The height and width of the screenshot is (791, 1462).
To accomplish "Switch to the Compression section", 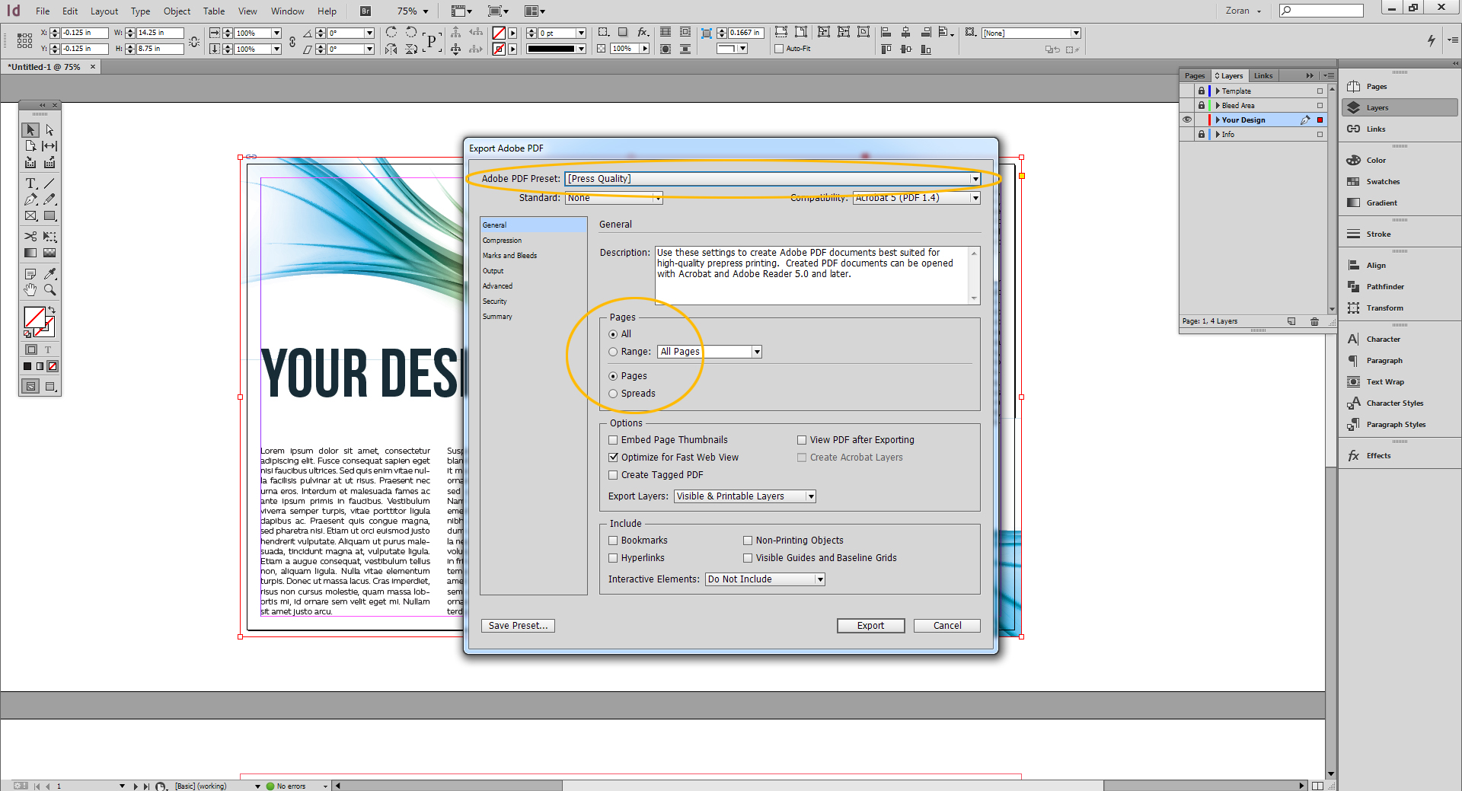I will pos(502,240).
